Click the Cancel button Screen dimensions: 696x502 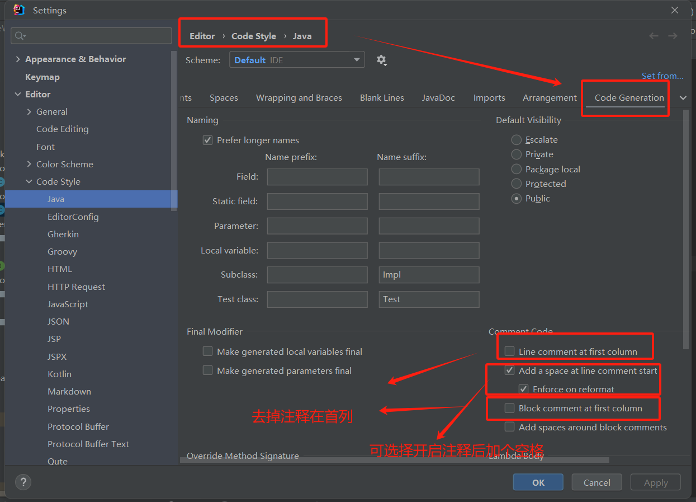(597, 482)
